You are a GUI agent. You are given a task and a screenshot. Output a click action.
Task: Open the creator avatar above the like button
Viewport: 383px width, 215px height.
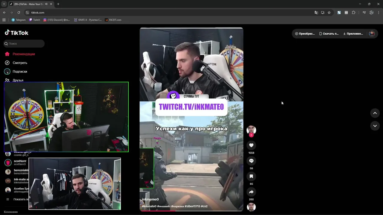[x=251, y=130]
